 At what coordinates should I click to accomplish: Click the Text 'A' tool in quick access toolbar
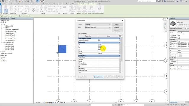pyautogui.click(x=28, y=1)
